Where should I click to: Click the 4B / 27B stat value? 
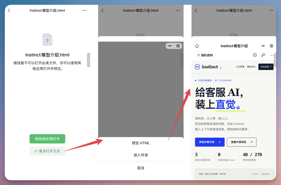click(252, 155)
